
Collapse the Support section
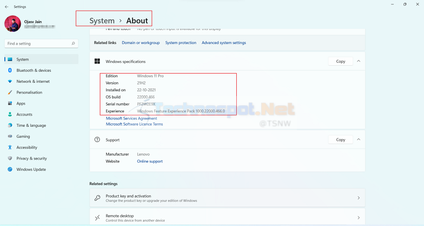pos(359,140)
